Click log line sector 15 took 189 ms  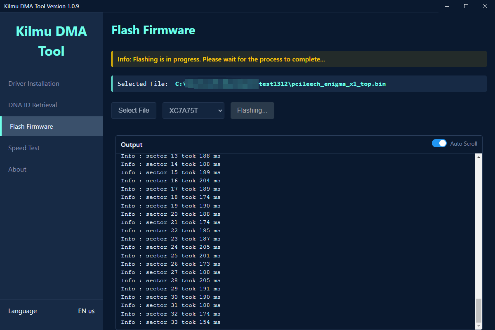(x=171, y=172)
